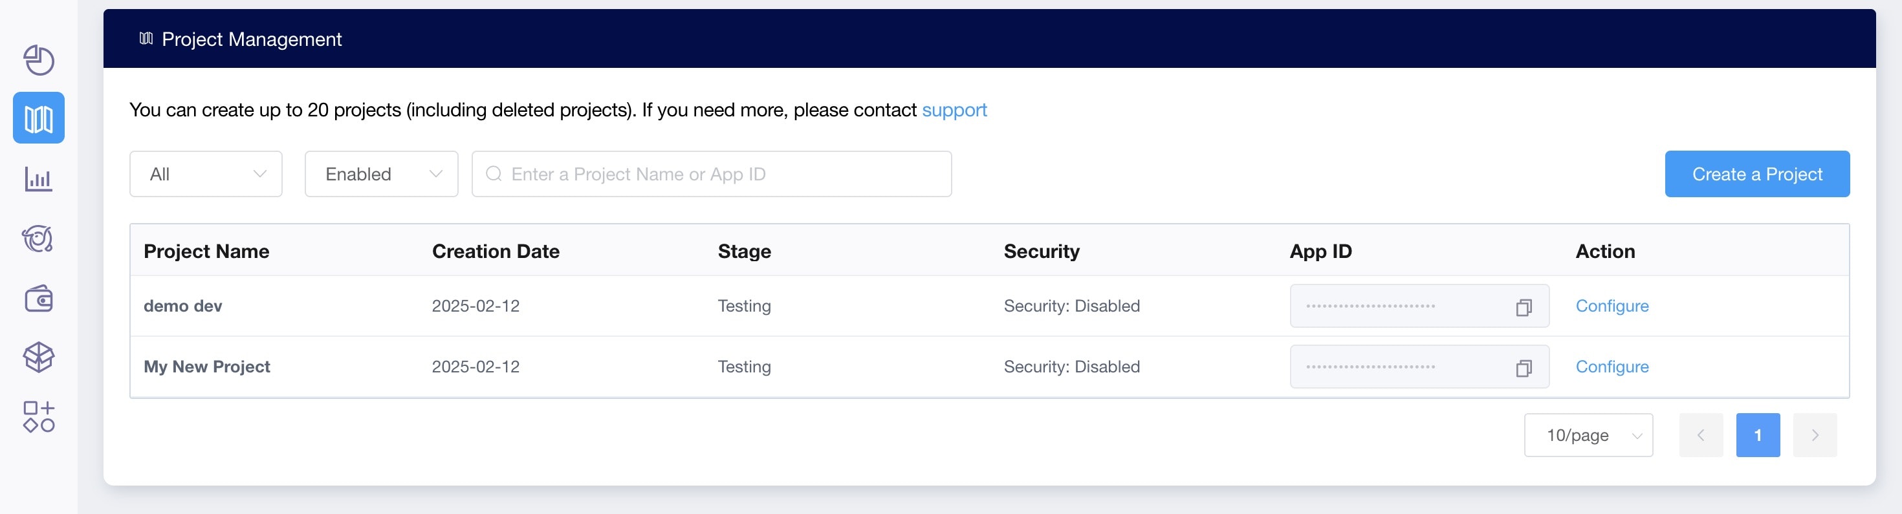This screenshot has height=514, width=1902.
Task: Configure My New Project
Action: [1612, 367]
